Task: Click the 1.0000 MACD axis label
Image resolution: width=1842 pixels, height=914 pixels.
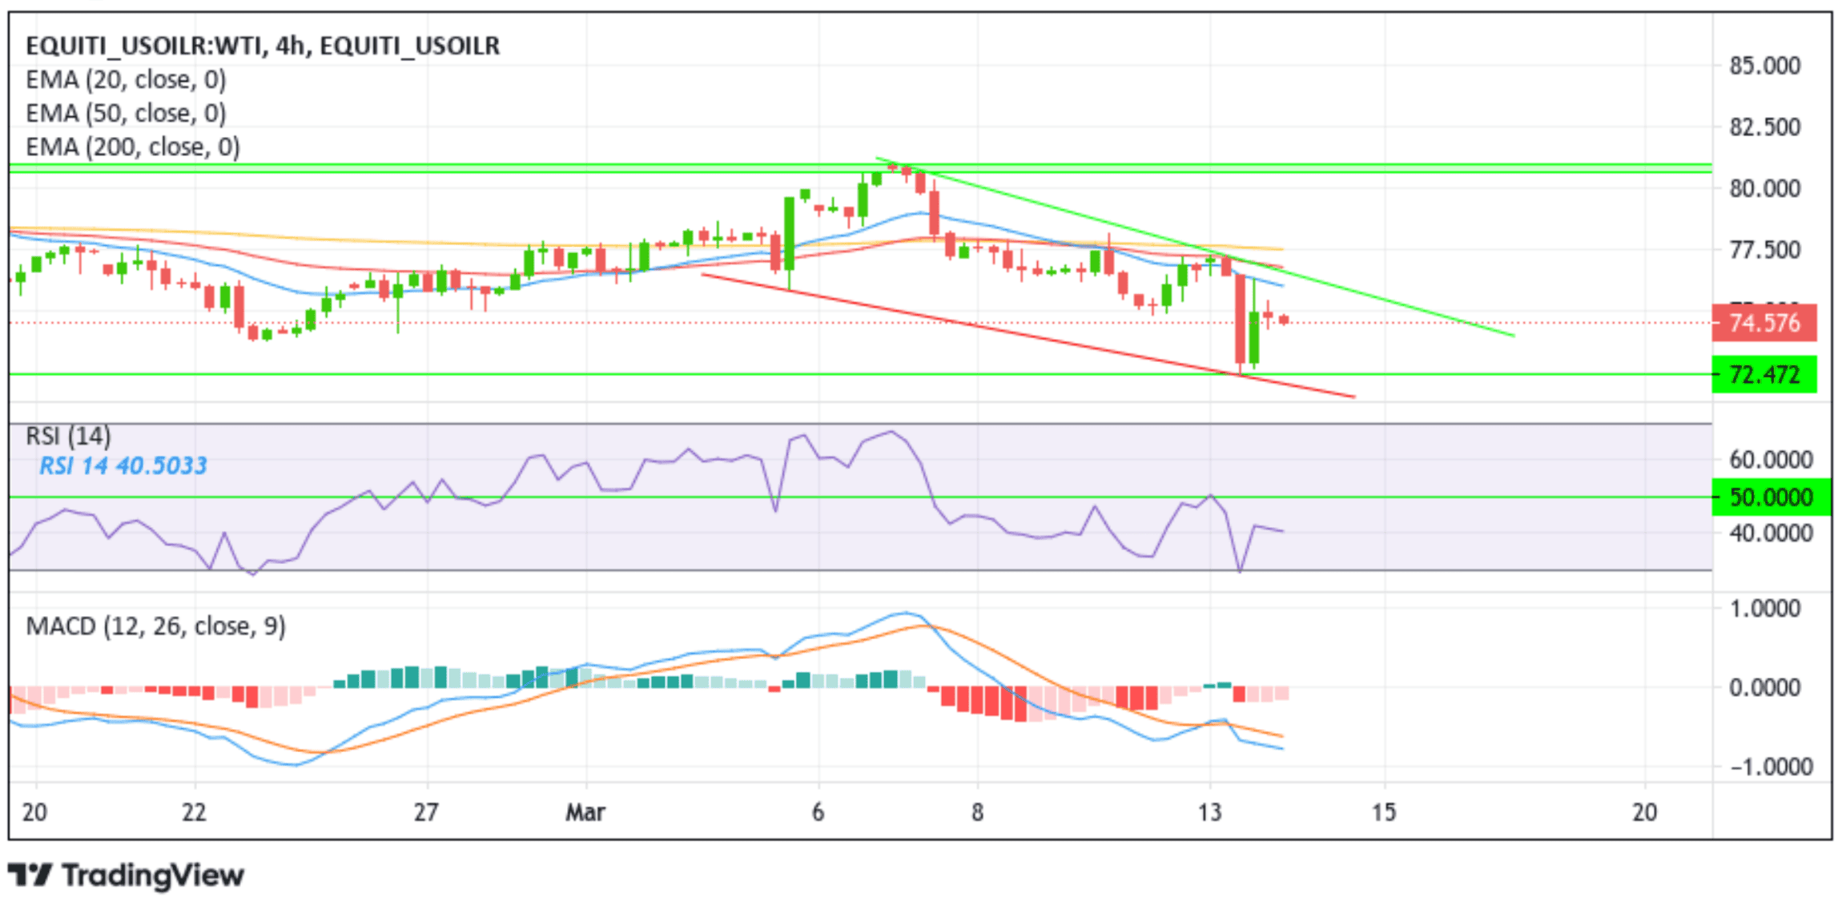Action: pyautogui.click(x=1765, y=609)
